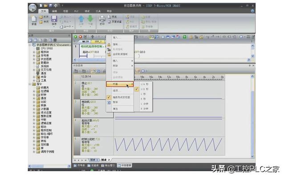
Task: Click the Open (打开) icon in ribbon
Action: (41, 17)
